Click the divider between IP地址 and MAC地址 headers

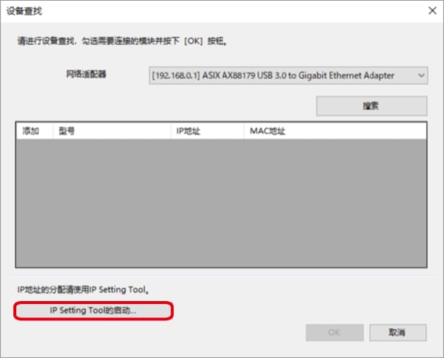[x=244, y=131]
